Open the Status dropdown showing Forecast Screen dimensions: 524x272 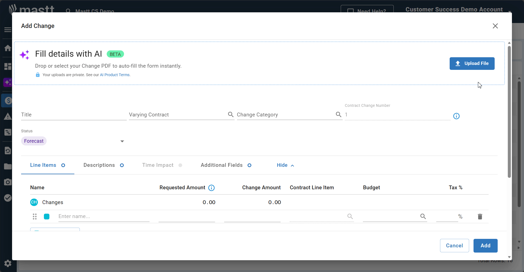coord(122,141)
